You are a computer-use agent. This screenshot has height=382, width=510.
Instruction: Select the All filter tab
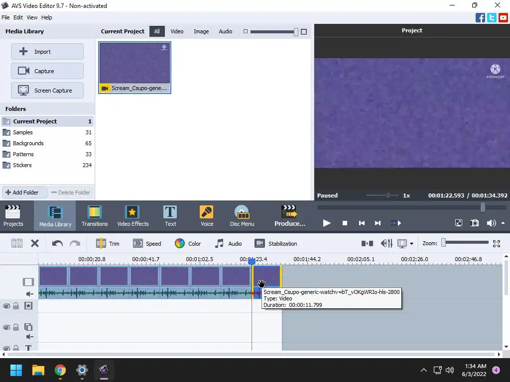click(x=157, y=31)
